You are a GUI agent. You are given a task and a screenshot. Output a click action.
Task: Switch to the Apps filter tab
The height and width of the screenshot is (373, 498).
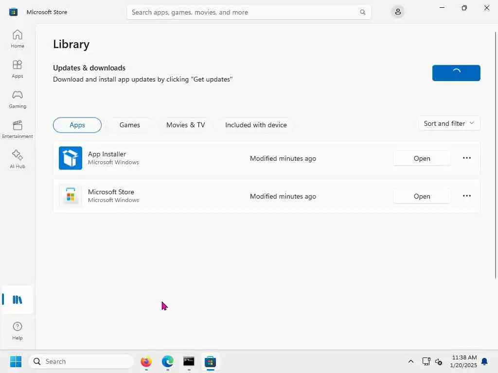tap(77, 125)
